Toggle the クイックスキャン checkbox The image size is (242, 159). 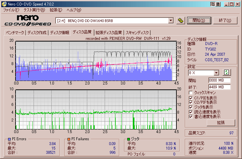(x=191, y=93)
